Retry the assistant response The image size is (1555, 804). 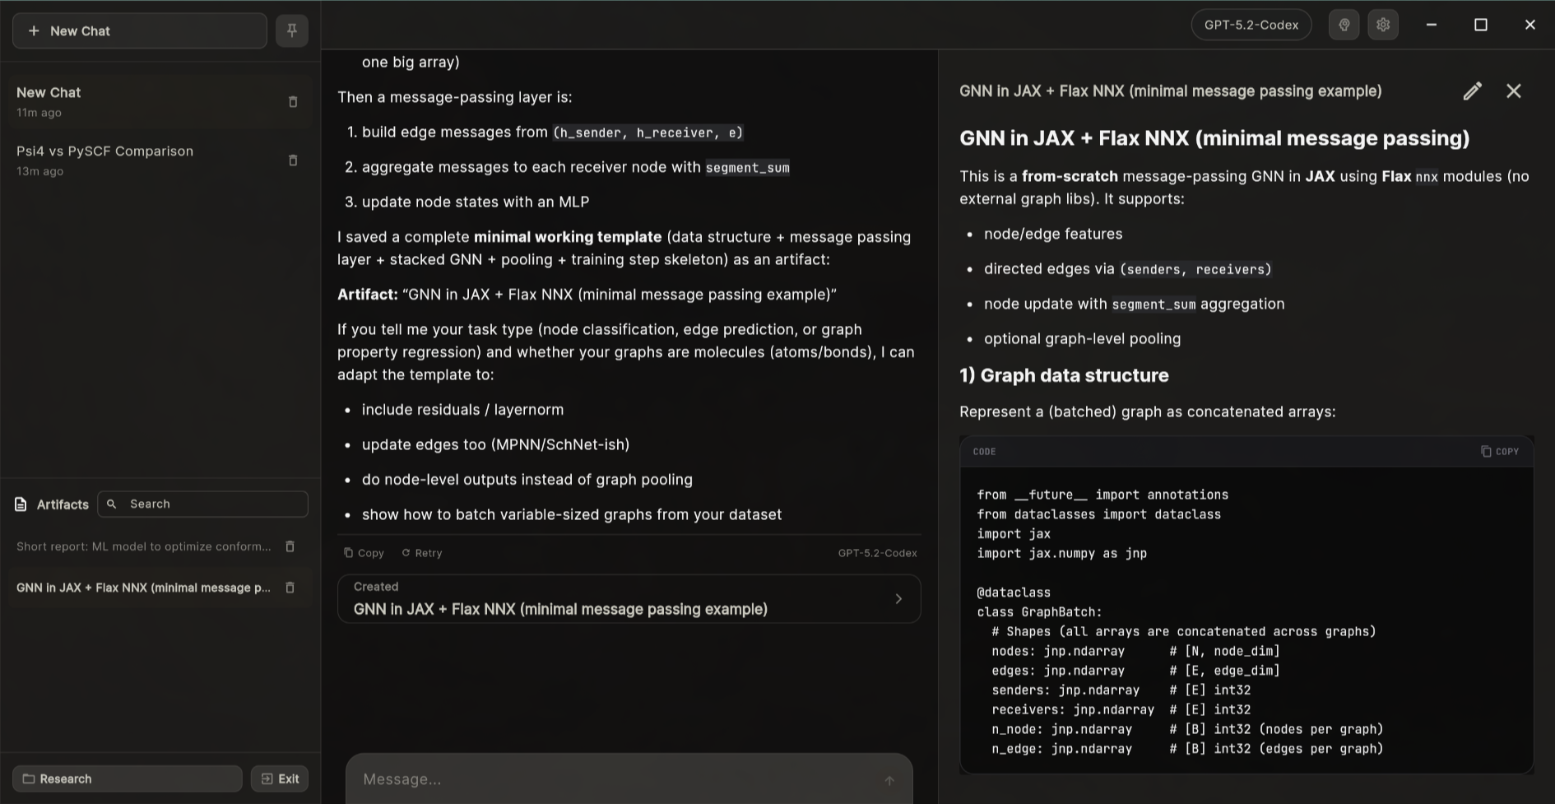point(422,553)
